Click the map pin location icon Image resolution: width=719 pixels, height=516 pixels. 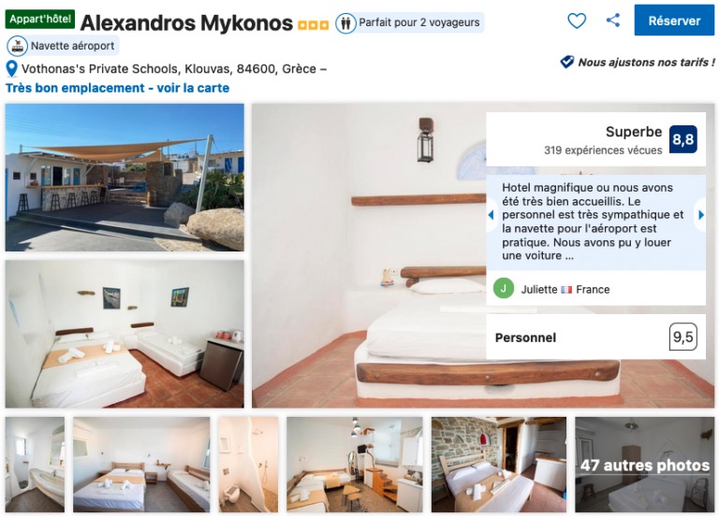click(x=11, y=69)
